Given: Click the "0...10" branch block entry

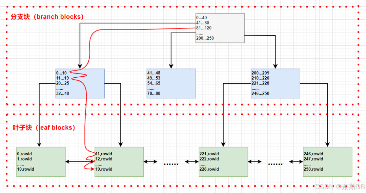Looking at the screenshot, I should click(61, 73).
